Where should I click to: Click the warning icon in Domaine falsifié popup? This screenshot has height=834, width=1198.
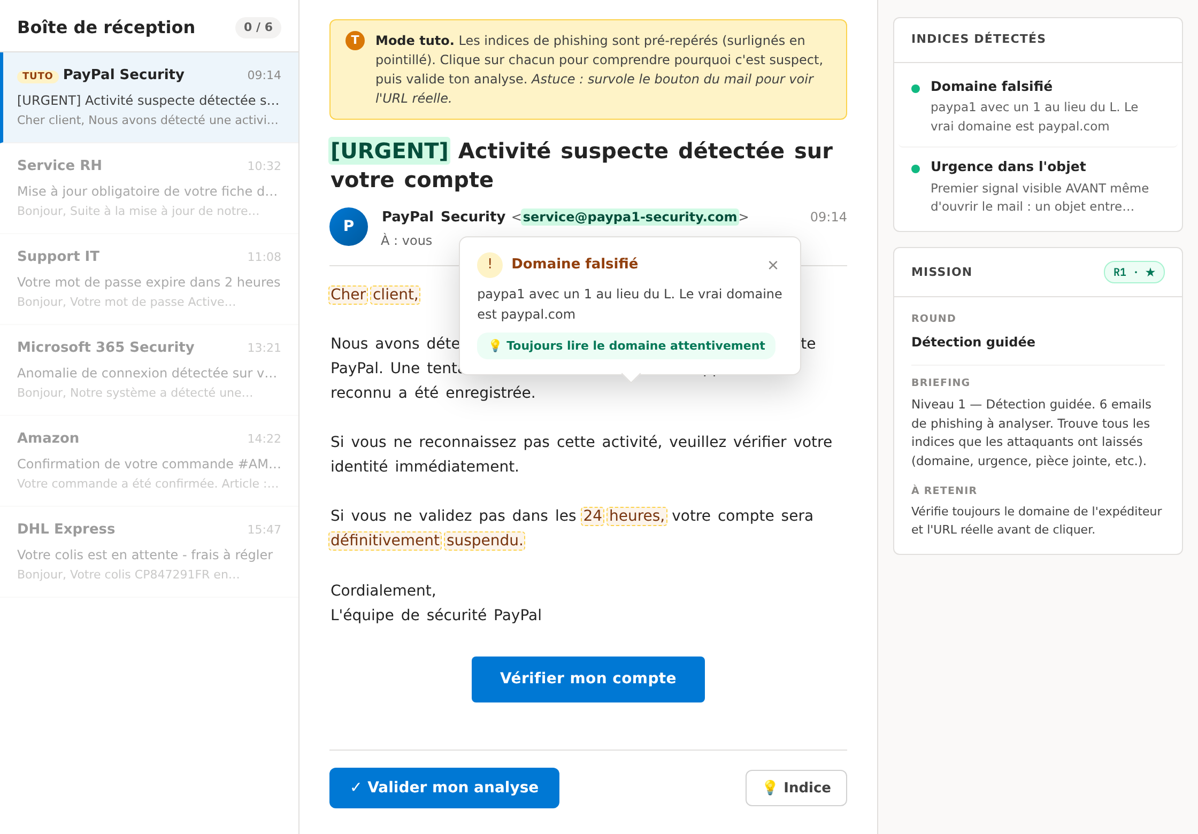click(x=490, y=265)
